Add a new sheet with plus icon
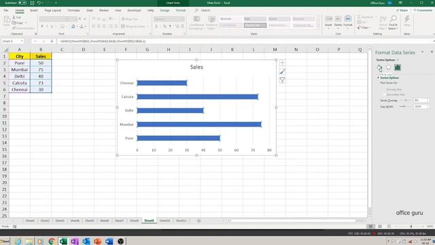This screenshot has height=245, width=435. (x=198, y=220)
